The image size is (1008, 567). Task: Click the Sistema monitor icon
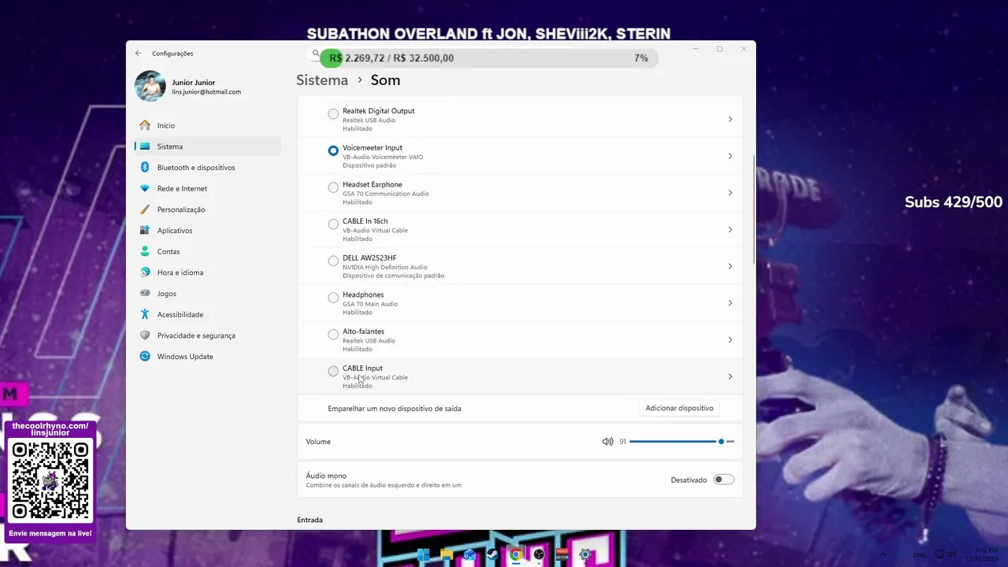[x=145, y=146]
